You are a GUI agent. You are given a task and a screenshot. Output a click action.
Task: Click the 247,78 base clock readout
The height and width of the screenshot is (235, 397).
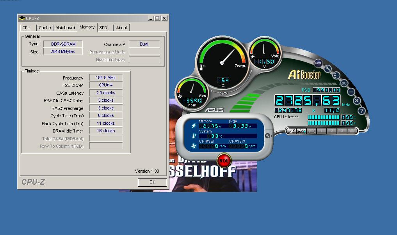coord(288,110)
